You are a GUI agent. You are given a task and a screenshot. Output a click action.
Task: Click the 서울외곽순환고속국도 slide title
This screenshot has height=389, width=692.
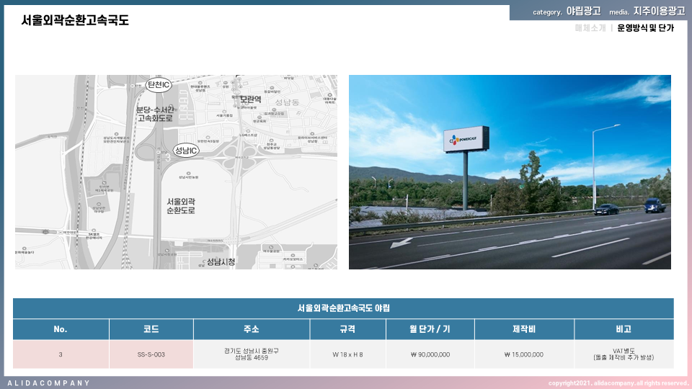pyautogui.click(x=75, y=20)
